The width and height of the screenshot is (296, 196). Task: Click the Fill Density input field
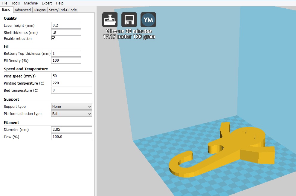pos(66,60)
